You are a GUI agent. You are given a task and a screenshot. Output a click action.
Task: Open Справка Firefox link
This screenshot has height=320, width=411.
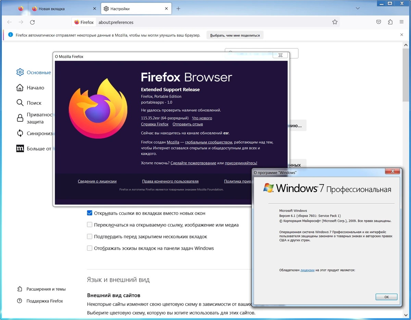[155, 124]
